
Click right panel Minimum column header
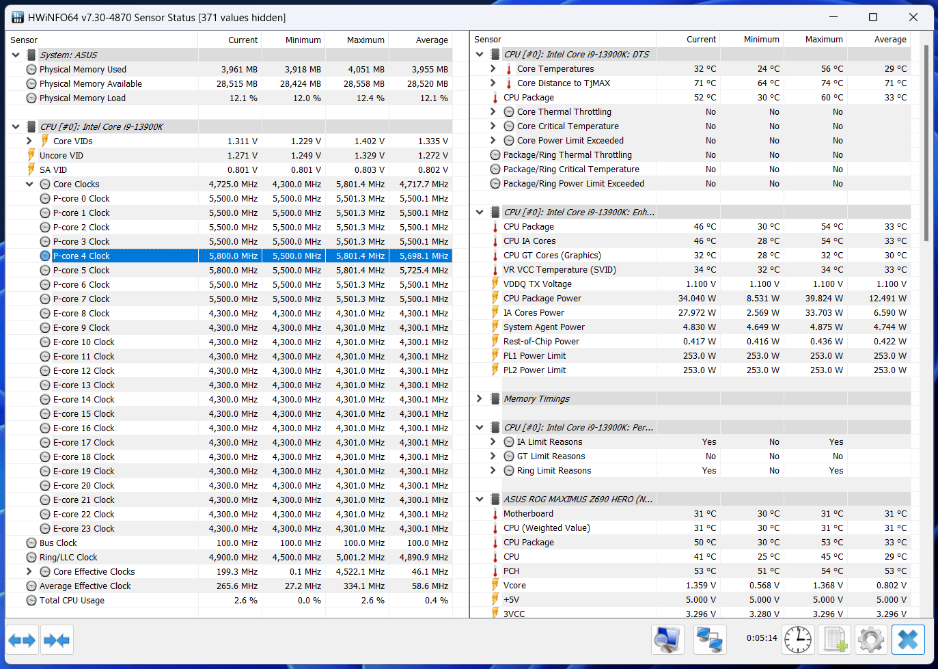coord(751,39)
